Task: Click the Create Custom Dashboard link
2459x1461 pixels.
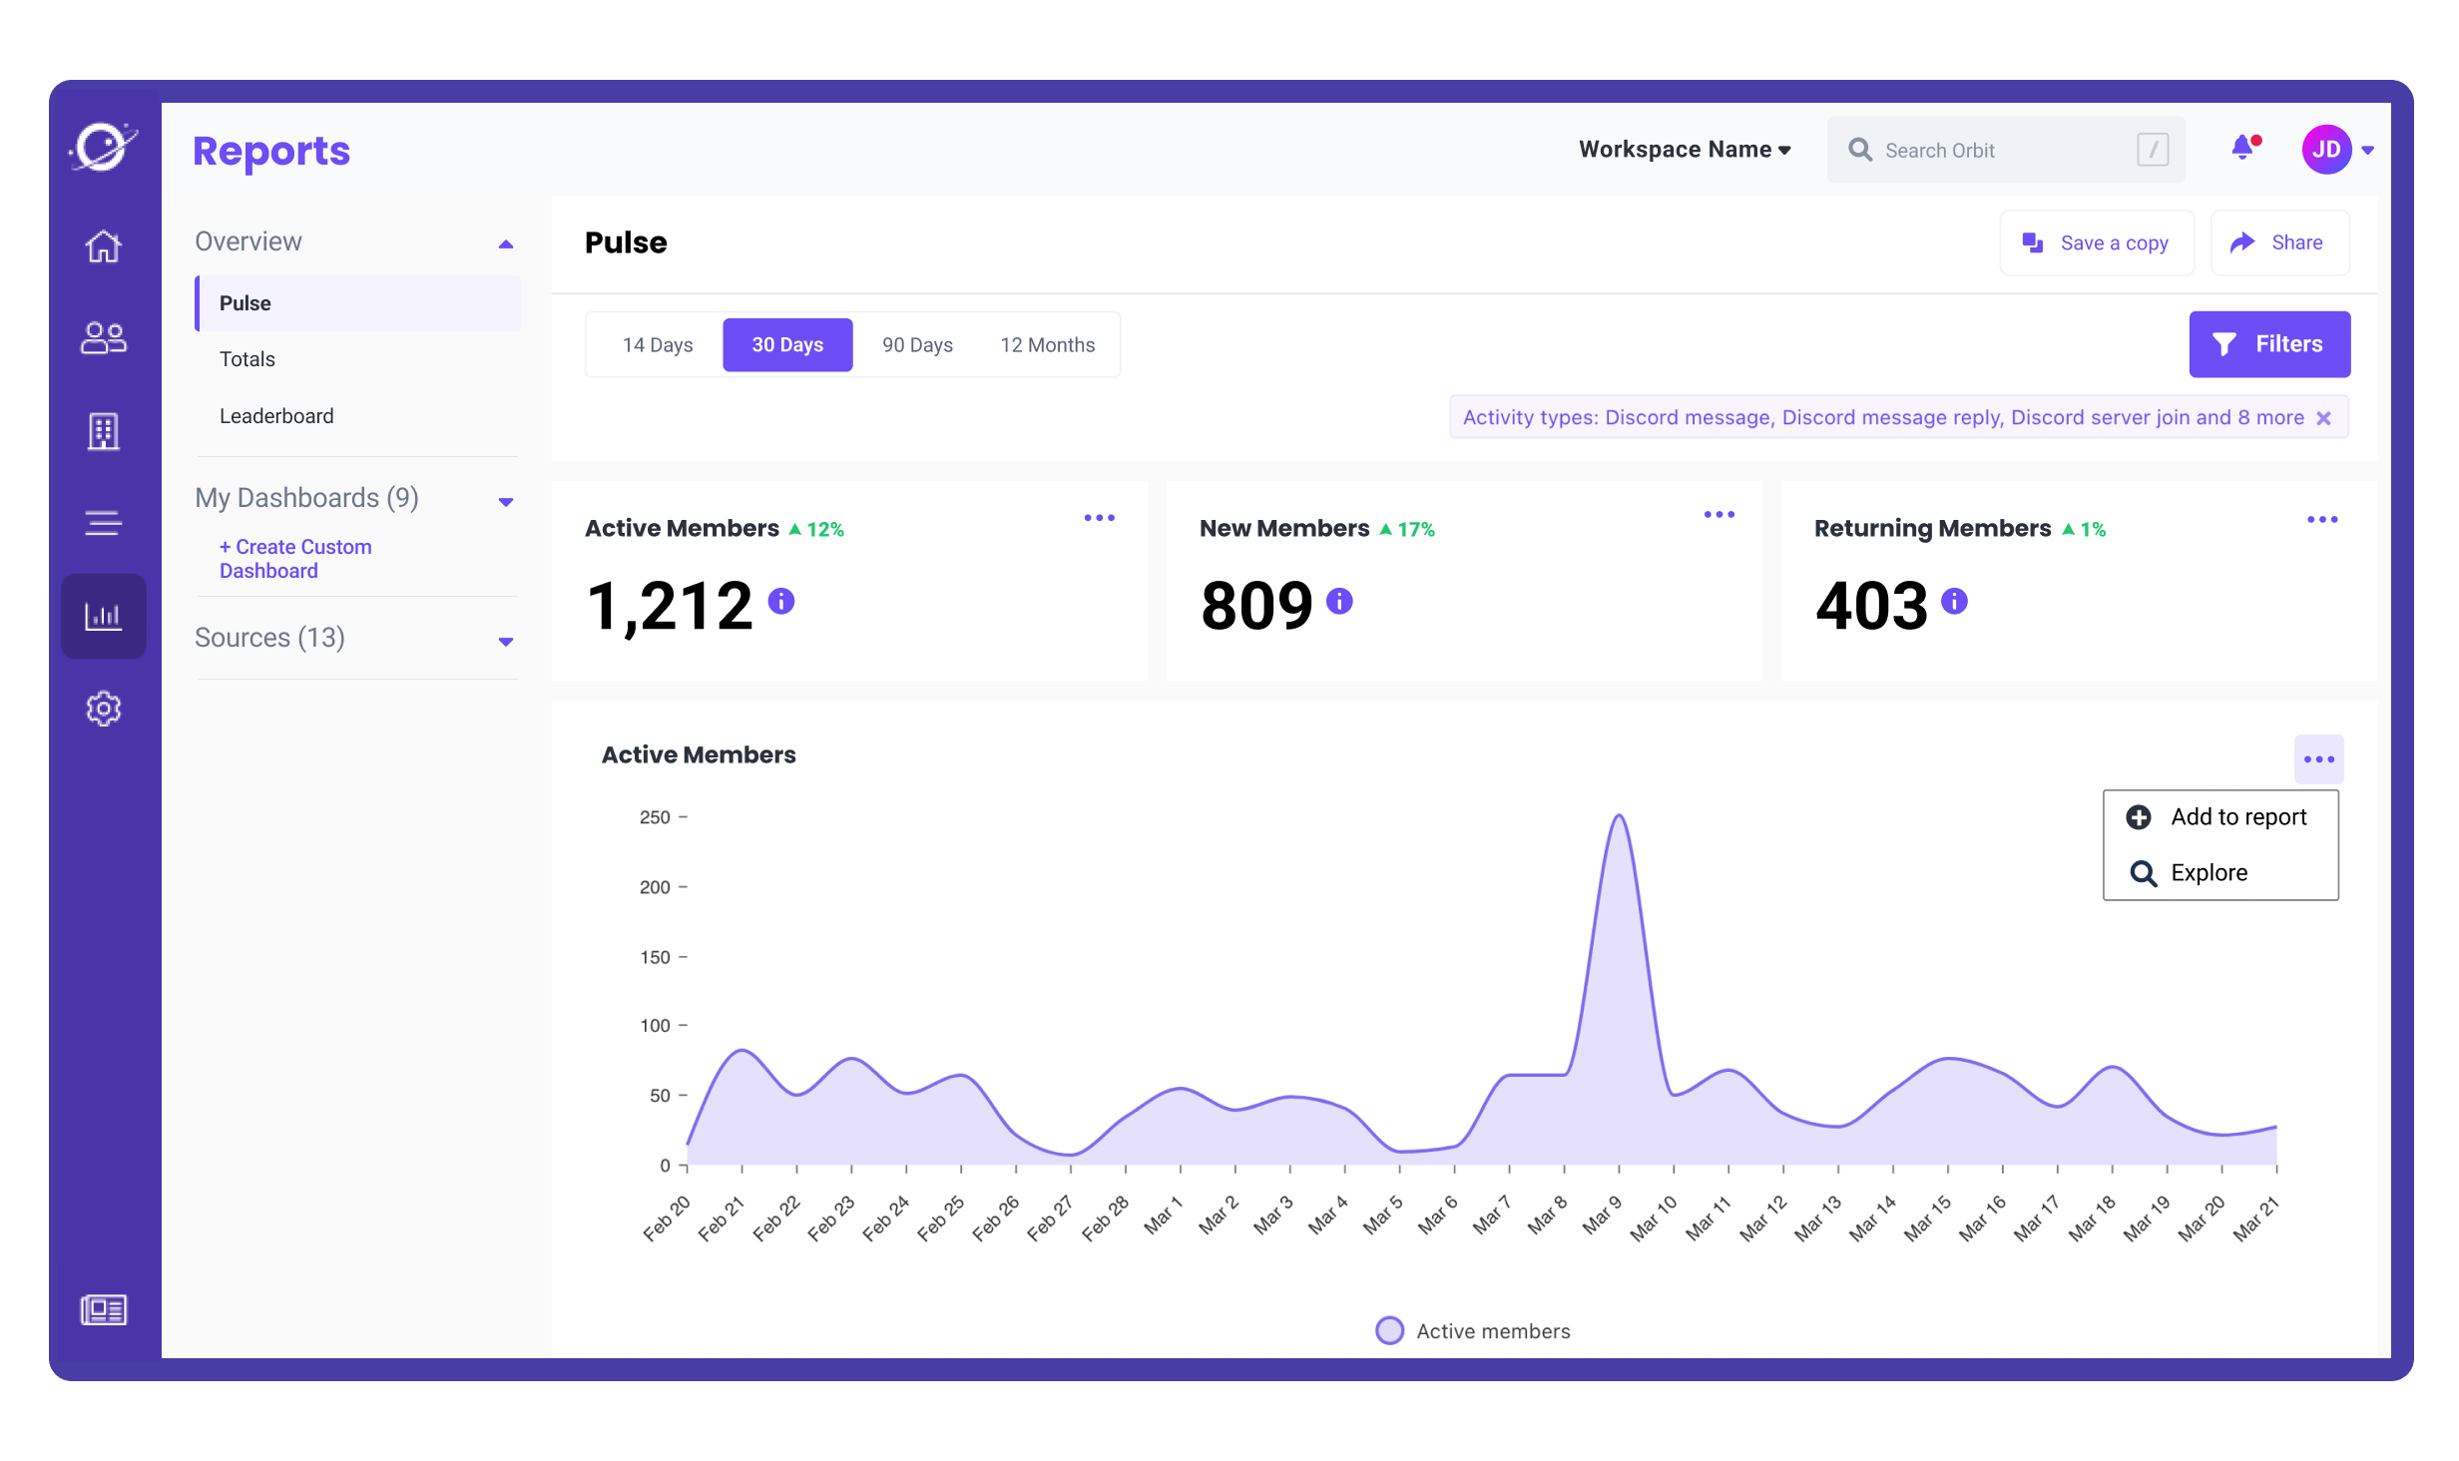Action: click(294, 559)
